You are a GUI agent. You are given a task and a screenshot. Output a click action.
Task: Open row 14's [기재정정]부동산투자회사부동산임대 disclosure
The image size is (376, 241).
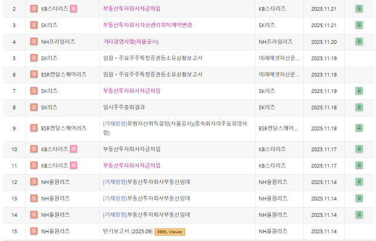(x=146, y=215)
